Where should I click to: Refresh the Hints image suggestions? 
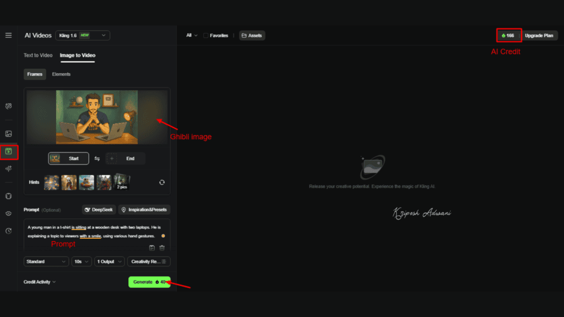161,182
